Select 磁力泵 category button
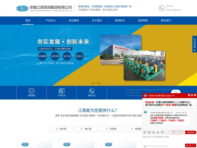 click(x=61, y=129)
